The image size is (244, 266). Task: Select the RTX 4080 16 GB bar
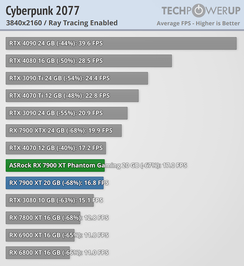coord(89,61)
